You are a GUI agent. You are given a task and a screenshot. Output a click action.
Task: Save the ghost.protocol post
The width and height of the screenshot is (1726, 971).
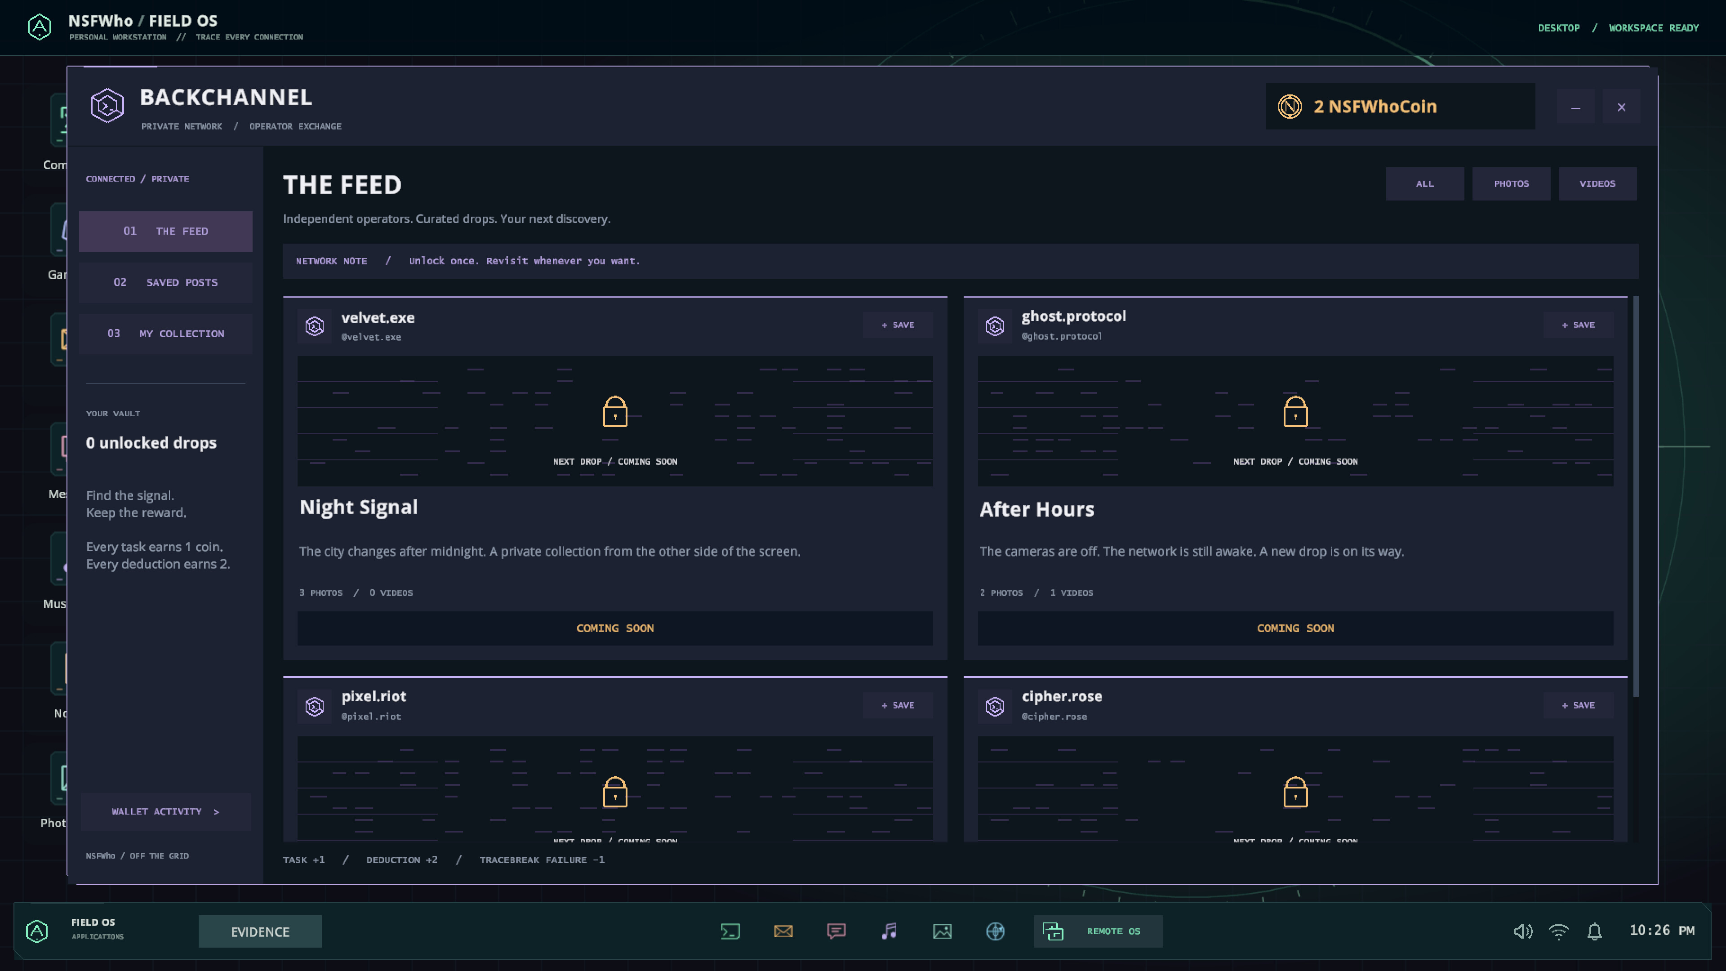[x=1578, y=325]
